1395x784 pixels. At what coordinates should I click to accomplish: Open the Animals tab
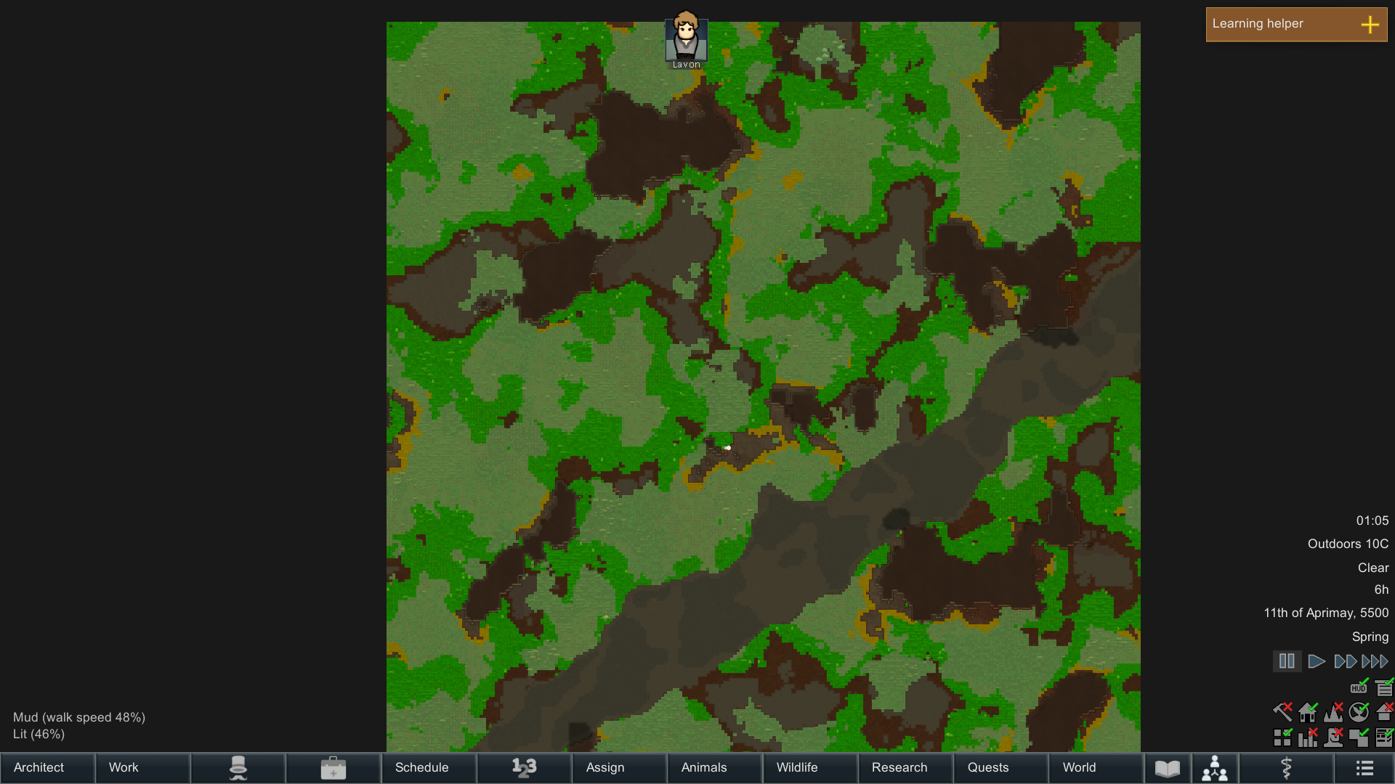(x=715, y=768)
